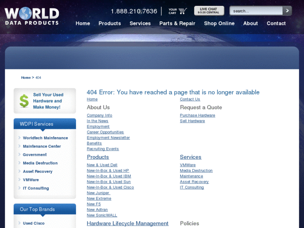Open the Home navigation menu item
The height and width of the screenshot is (228, 304).
(83, 23)
